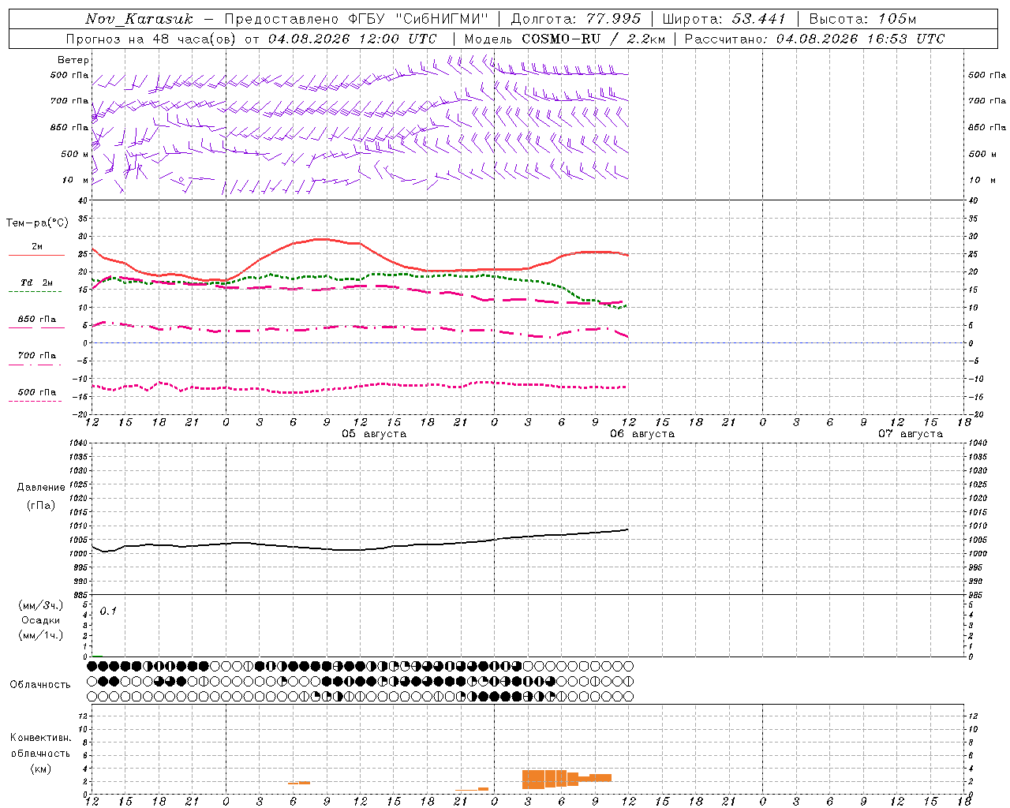Image resolution: width=1010 pixels, height=808 pixels.
Task: Click the Nov_Karasuk station title
Action: [139, 19]
